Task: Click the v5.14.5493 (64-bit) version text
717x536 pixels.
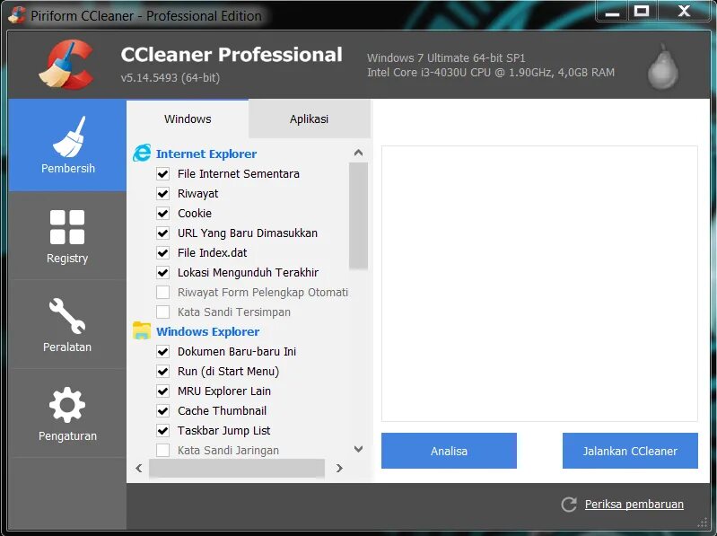Action: (x=171, y=78)
